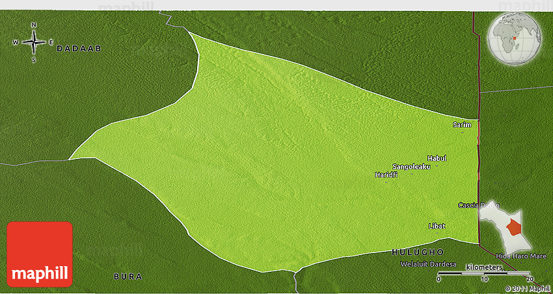Click the orange highlighted area in inset map

click(x=515, y=228)
